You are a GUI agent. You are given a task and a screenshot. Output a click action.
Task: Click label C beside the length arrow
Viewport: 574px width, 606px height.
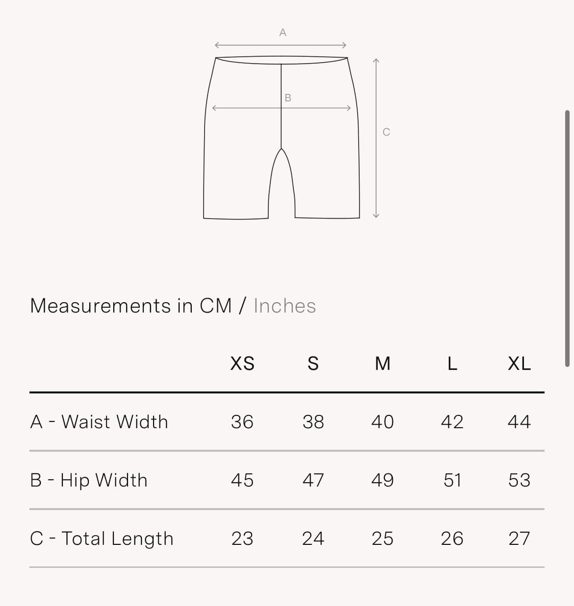pos(386,132)
